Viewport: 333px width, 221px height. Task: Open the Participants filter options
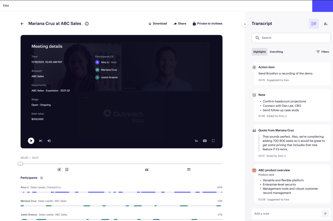(42, 178)
